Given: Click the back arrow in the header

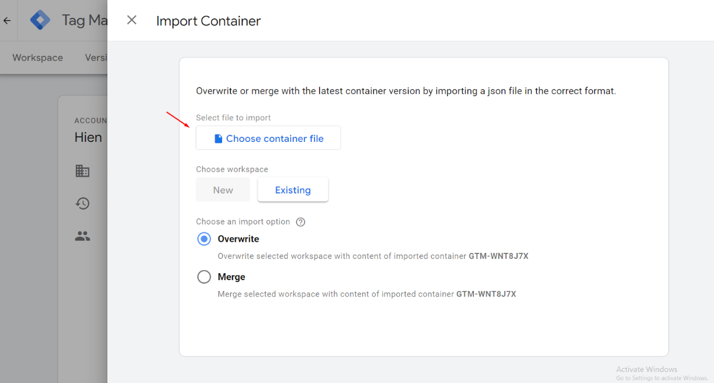Looking at the screenshot, I should point(7,20).
